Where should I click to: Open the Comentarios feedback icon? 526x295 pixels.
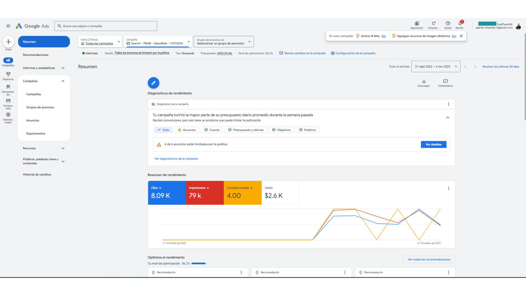pos(445,81)
